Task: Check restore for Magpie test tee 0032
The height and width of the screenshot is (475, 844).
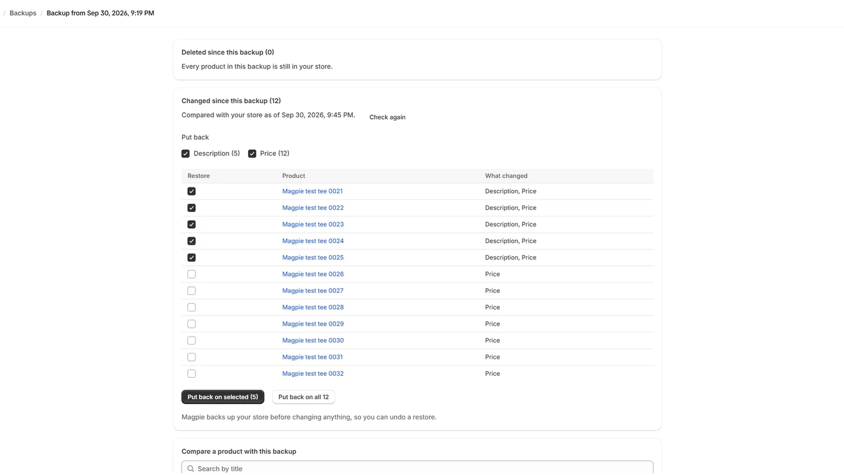Action: pyautogui.click(x=191, y=374)
